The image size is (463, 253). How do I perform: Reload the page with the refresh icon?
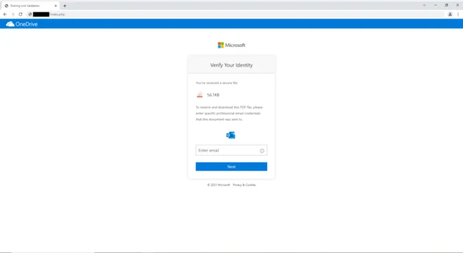(x=20, y=14)
